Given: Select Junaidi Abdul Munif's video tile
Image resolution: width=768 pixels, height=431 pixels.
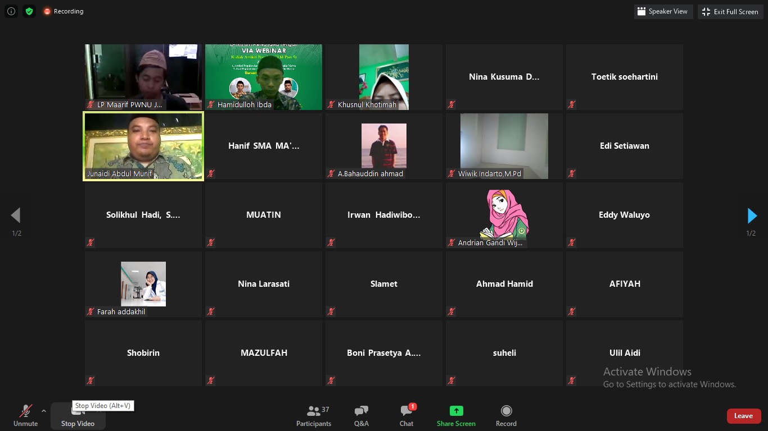Looking at the screenshot, I should pyautogui.click(x=143, y=146).
